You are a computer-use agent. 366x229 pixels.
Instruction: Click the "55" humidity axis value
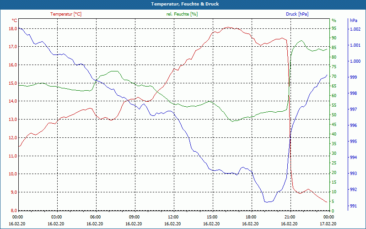coord(334,105)
